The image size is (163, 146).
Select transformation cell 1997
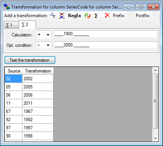click(38, 128)
